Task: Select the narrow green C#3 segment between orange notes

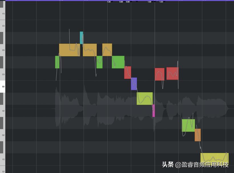Action: click(x=99, y=62)
